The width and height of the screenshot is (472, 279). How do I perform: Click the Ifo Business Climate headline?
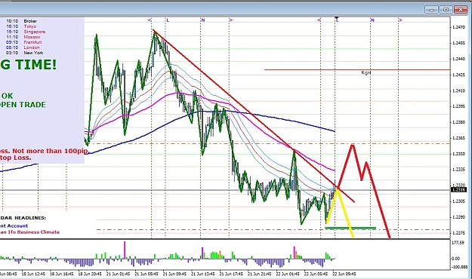(29, 231)
